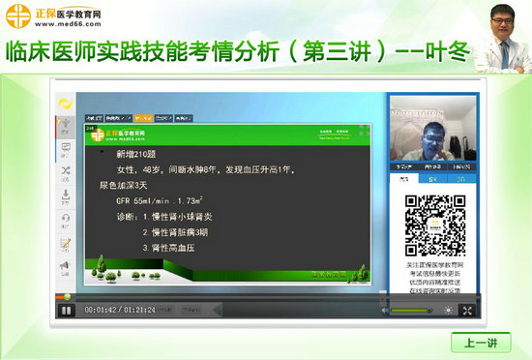Open the notepad pencil sidebar icon
The image size is (532, 360).
(x=66, y=244)
